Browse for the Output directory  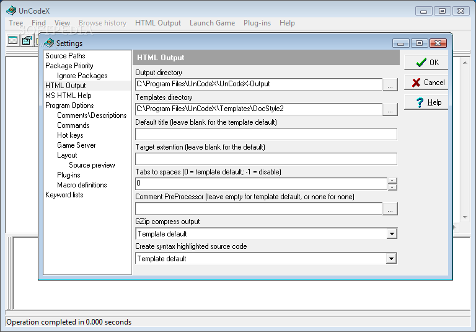point(390,84)
